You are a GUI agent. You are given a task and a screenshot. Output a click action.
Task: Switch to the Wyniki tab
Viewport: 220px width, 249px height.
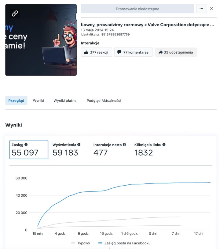click(38, 100)
